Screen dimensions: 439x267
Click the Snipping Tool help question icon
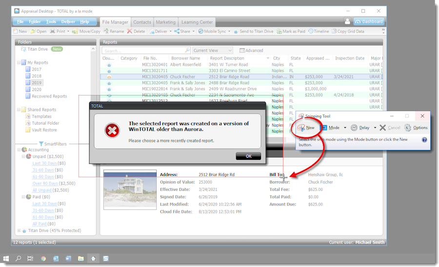coord(424,139)
